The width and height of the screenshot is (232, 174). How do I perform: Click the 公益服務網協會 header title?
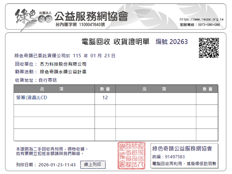[91, 15]
